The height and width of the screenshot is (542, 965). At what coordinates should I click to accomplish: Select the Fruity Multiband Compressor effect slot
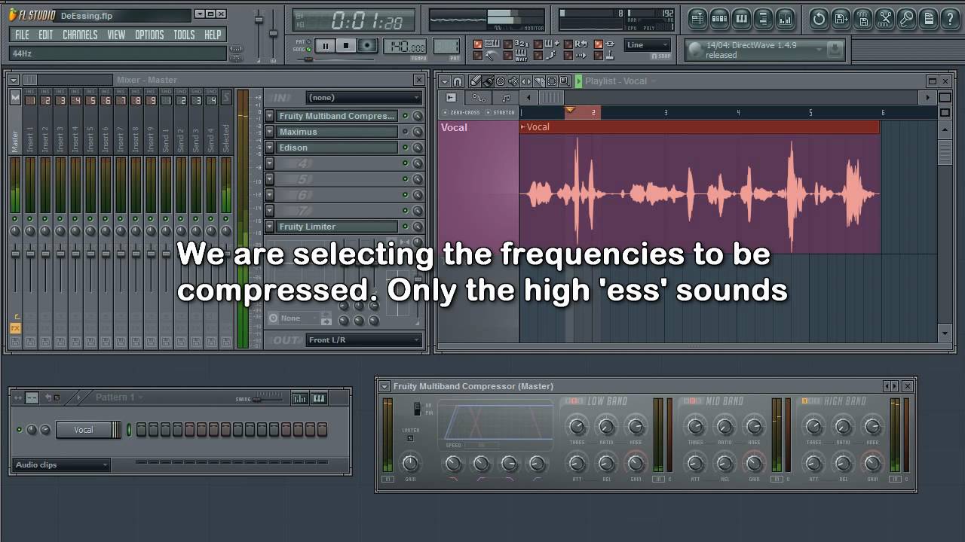point(337,116)
